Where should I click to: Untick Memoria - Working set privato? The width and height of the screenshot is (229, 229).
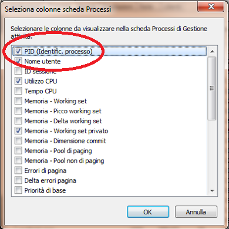(x=18, y=131)
